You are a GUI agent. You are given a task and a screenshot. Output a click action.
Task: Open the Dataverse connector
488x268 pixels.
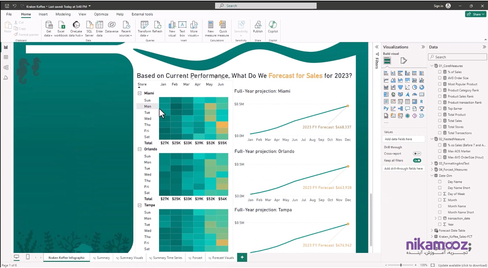pos(112,27)
